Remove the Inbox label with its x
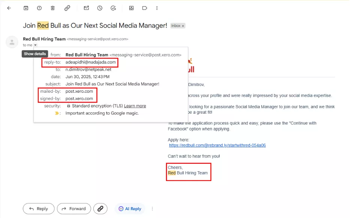 (183, 26)
